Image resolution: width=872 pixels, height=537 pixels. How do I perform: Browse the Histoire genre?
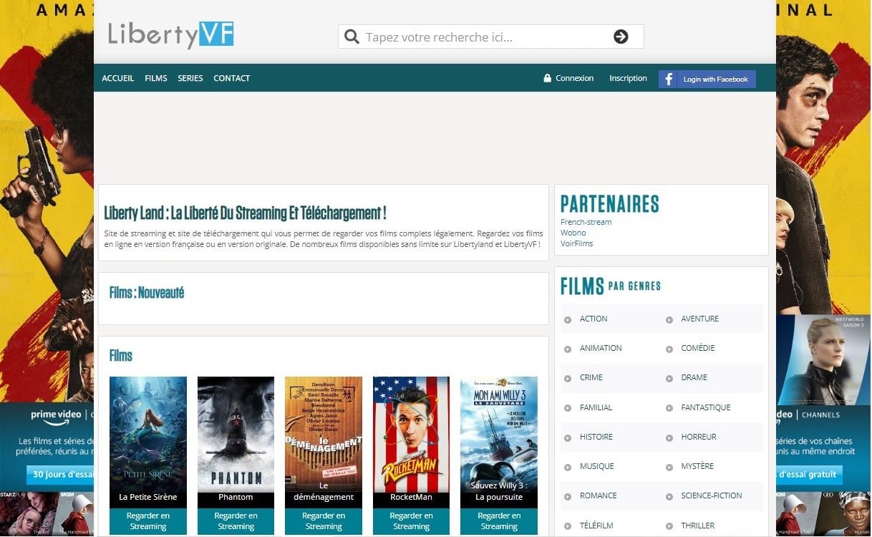tap(596, 437)
